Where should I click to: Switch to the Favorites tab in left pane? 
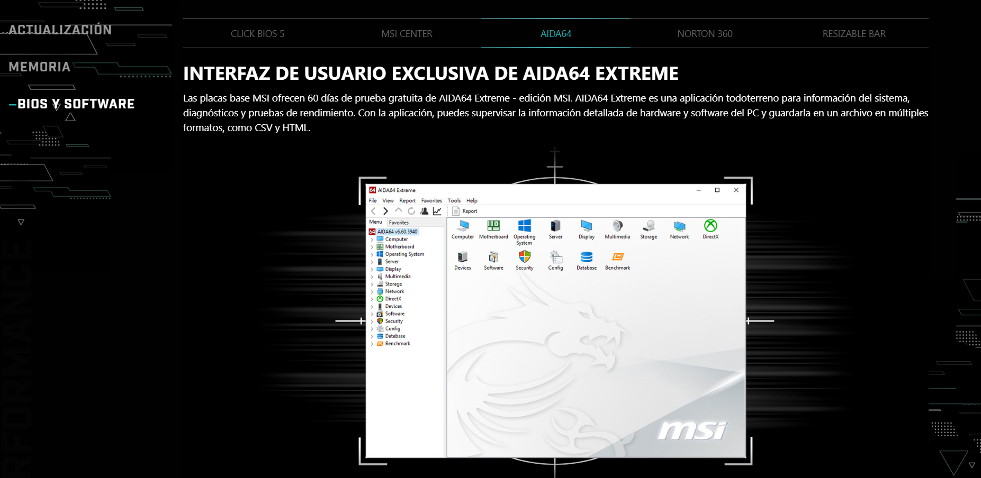tap(399, 223)
